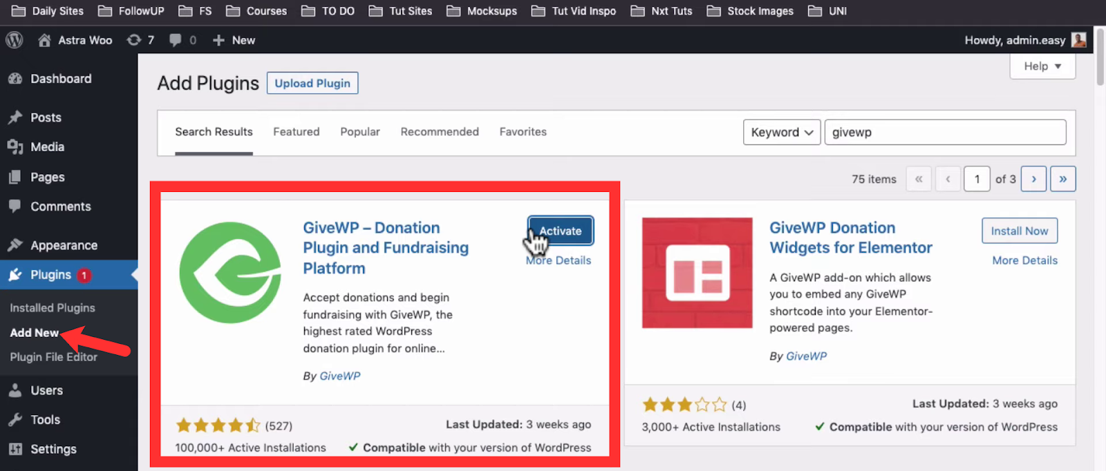Click the red Elementor widgets plugin thumbnail
Viewport: 1106px width, 471px height.
click(697, 273)
